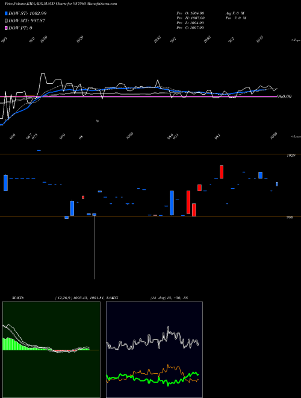Click the tall red candle near the 1029 line

click(x=222, y=172)
